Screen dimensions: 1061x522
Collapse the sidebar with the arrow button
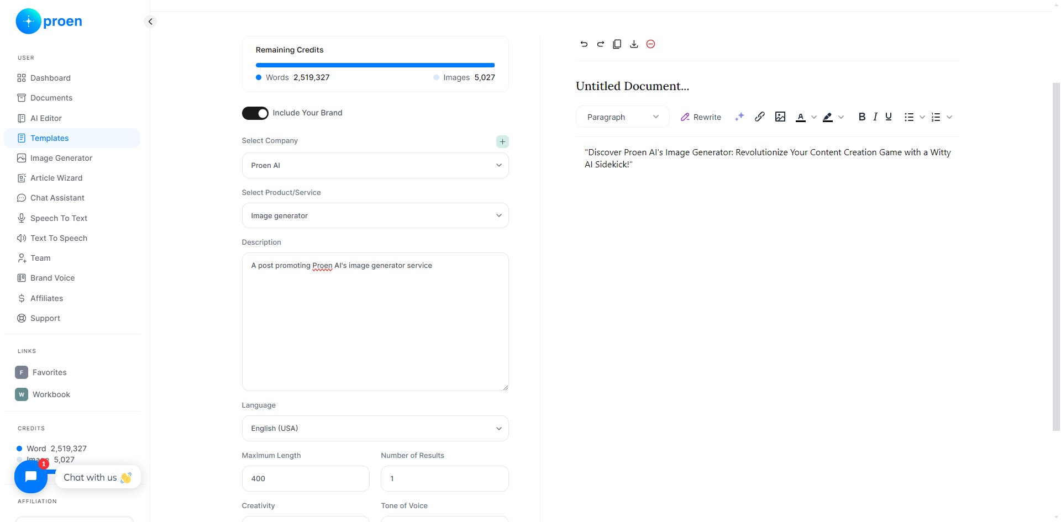[150, 22]
